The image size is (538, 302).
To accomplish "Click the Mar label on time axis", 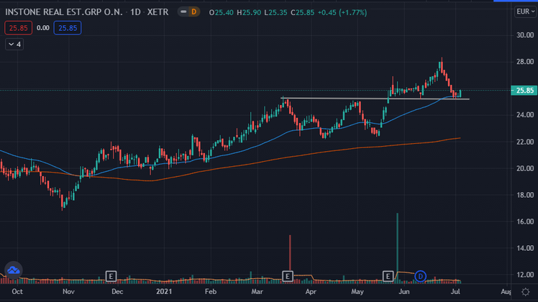I will [x=257, y=292].
